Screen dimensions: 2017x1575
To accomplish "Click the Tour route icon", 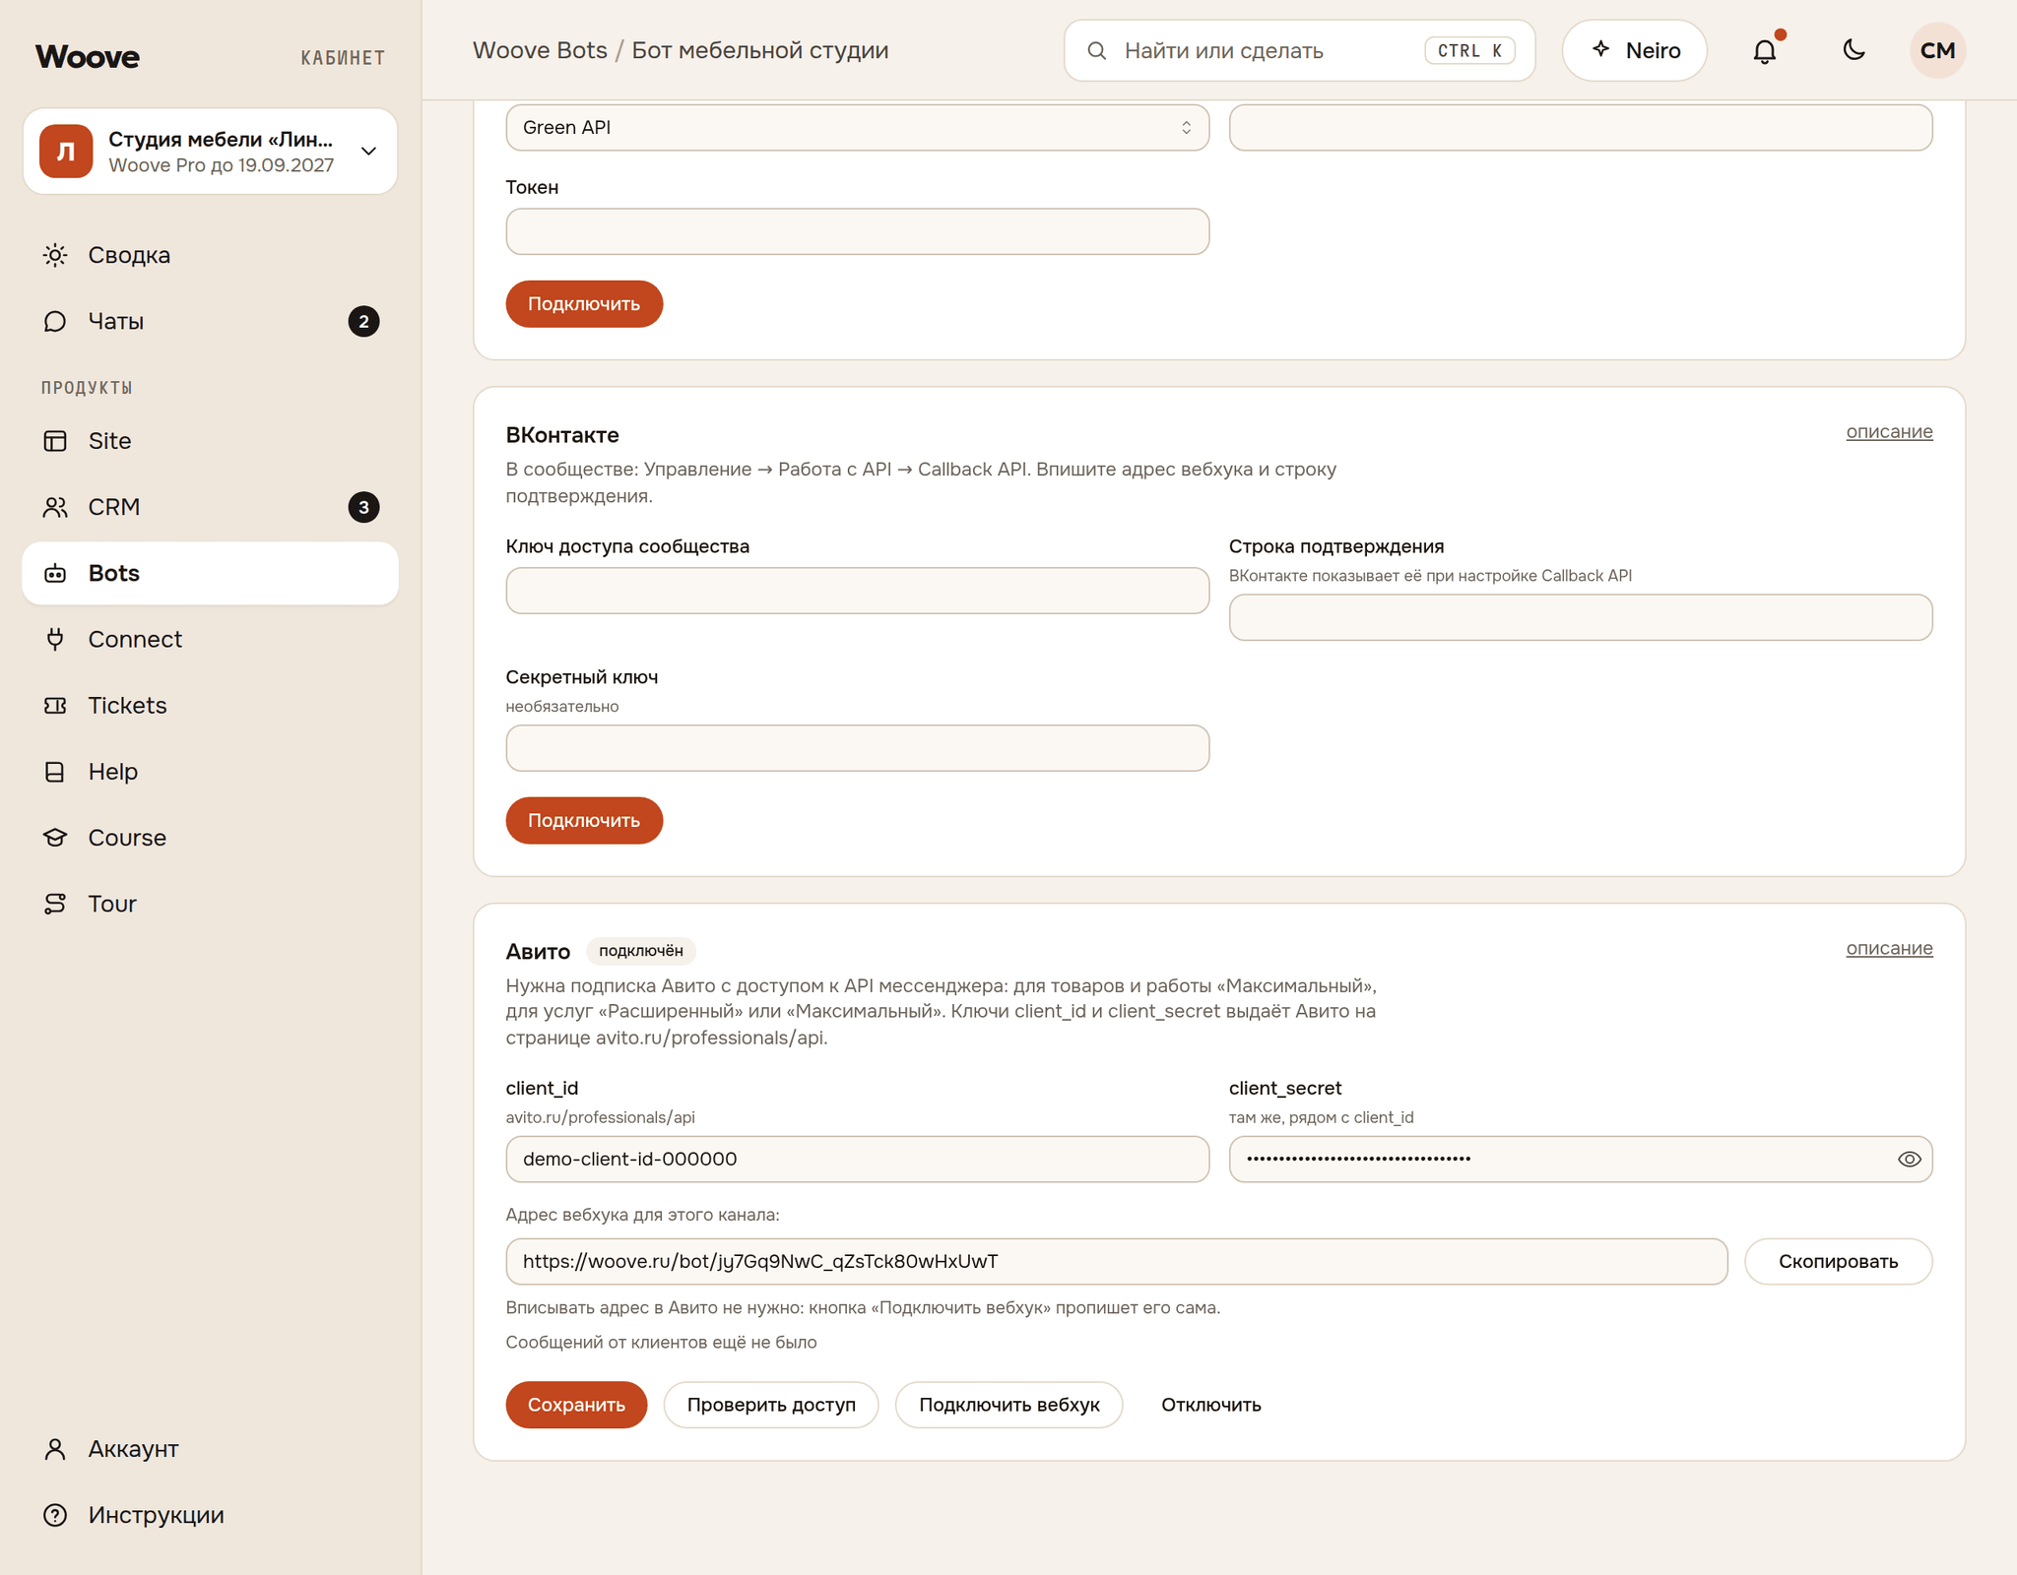I will tap(55, 903).
